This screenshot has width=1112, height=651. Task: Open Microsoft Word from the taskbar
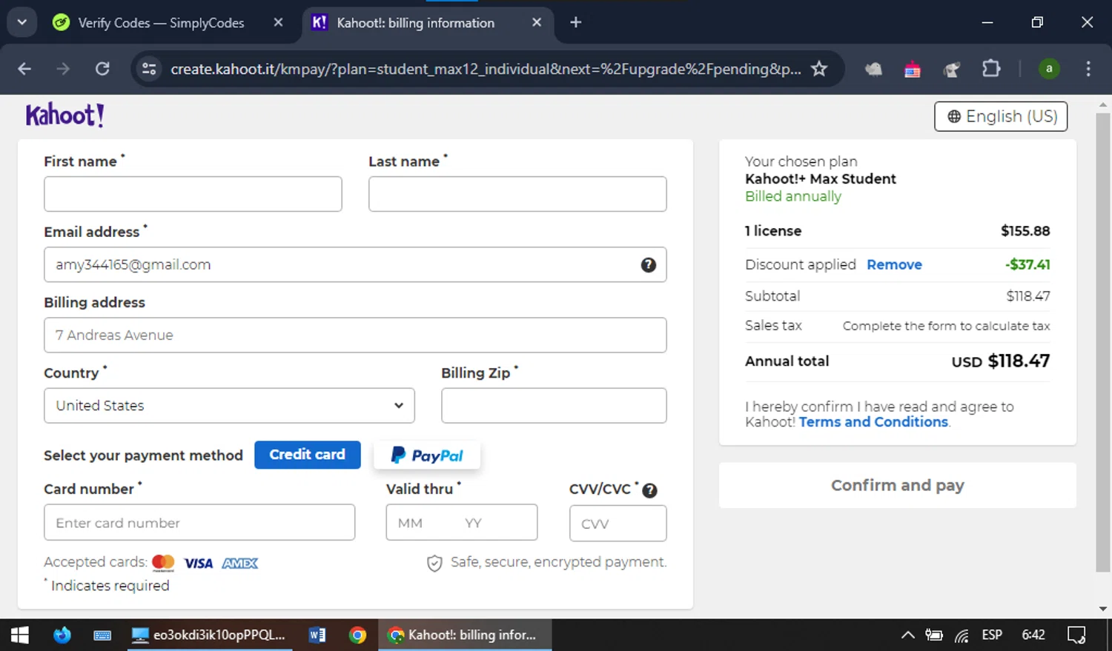[317, 635]
